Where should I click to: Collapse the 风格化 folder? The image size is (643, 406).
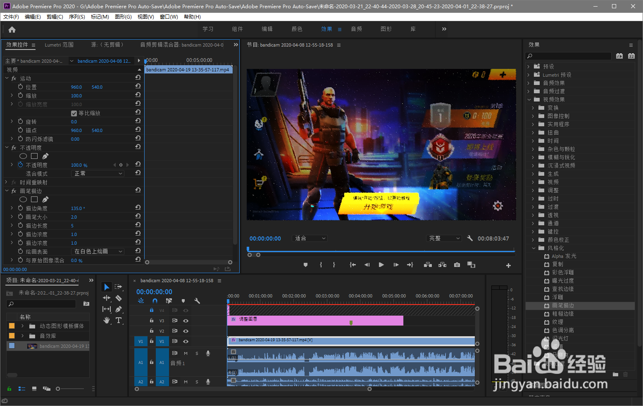[x=533, y=248]
